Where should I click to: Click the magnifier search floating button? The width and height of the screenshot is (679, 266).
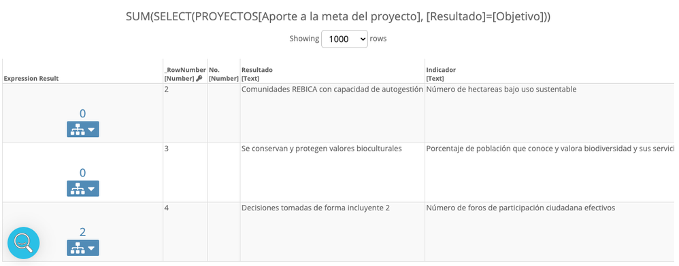pos(23,243)
